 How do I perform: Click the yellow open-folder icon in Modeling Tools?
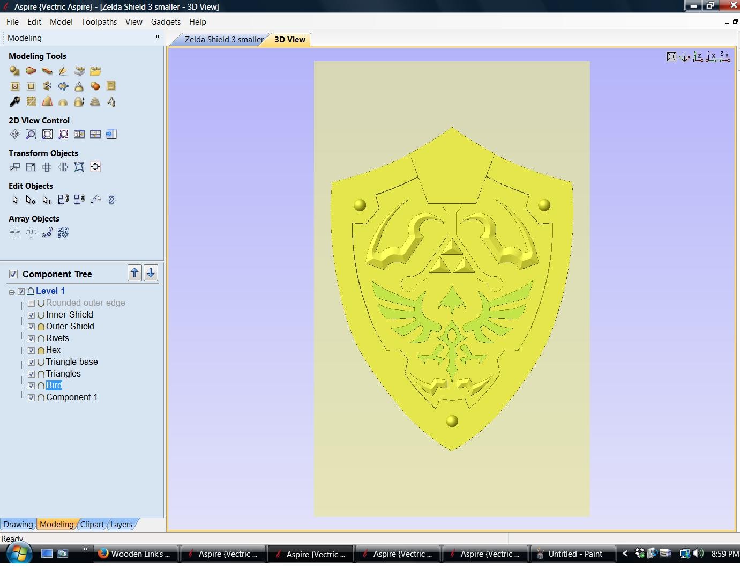point(95,71)
